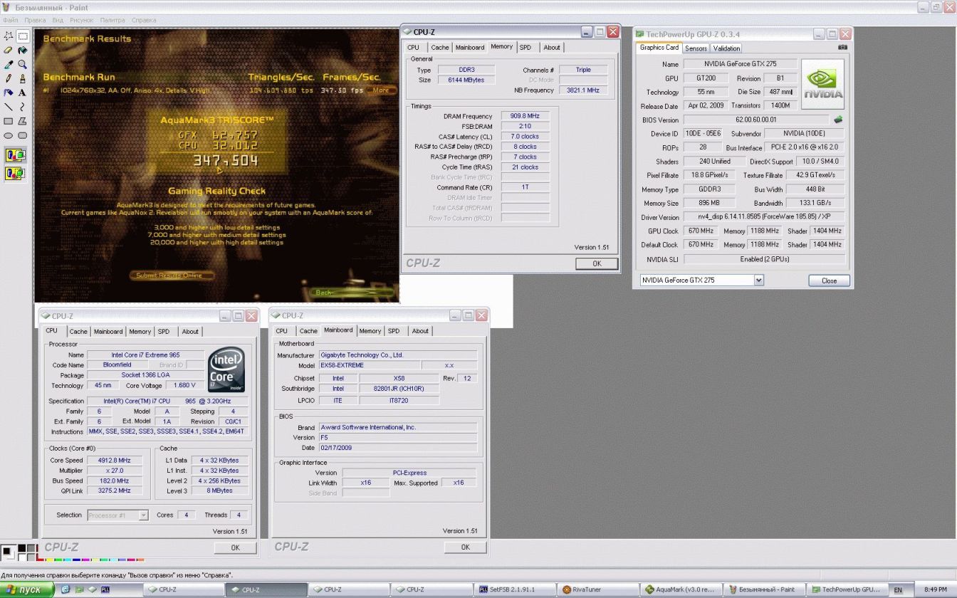The width and height of the screenshot is (957, 598).
Task: Choose the Line tool in Paint
Action: click(x=9, y=107)
